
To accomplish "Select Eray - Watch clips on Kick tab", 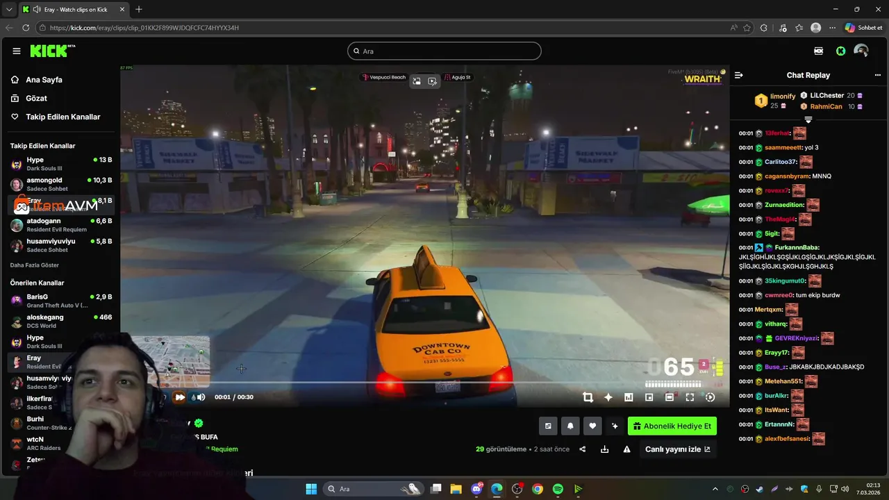I will (x=73, y=9).
